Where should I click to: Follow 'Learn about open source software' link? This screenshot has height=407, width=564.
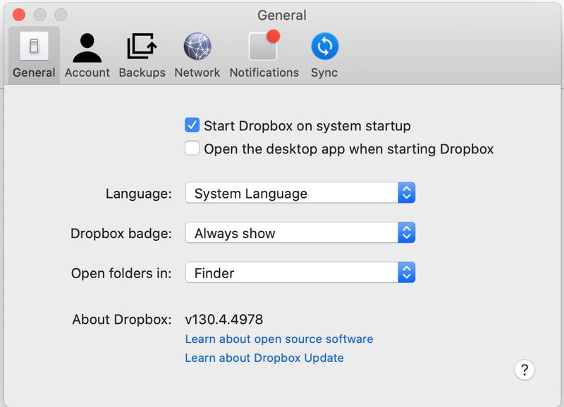tap(278, 339)
